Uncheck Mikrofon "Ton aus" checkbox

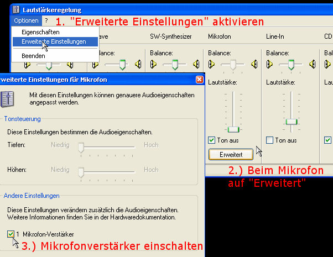coord(212,140)
